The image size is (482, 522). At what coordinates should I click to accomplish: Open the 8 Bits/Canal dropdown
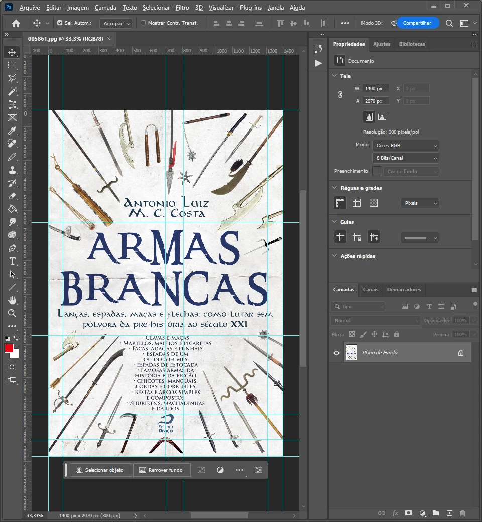click(x=405, y=158)
